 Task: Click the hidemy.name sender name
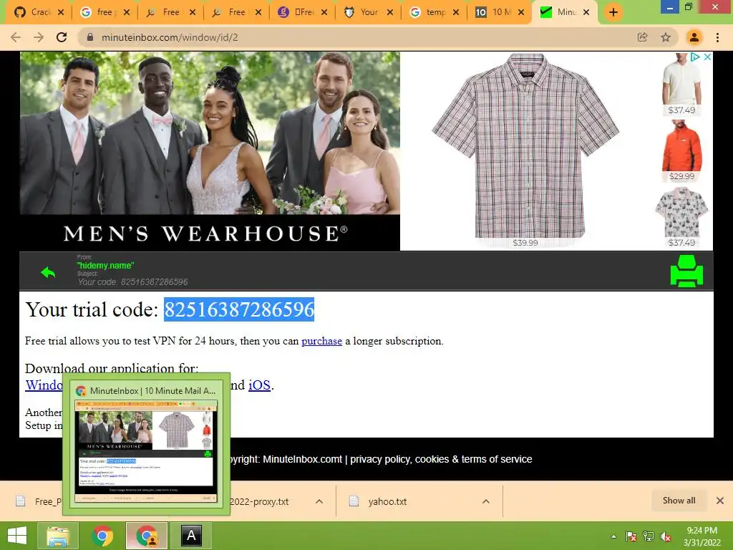click(106, 266)
